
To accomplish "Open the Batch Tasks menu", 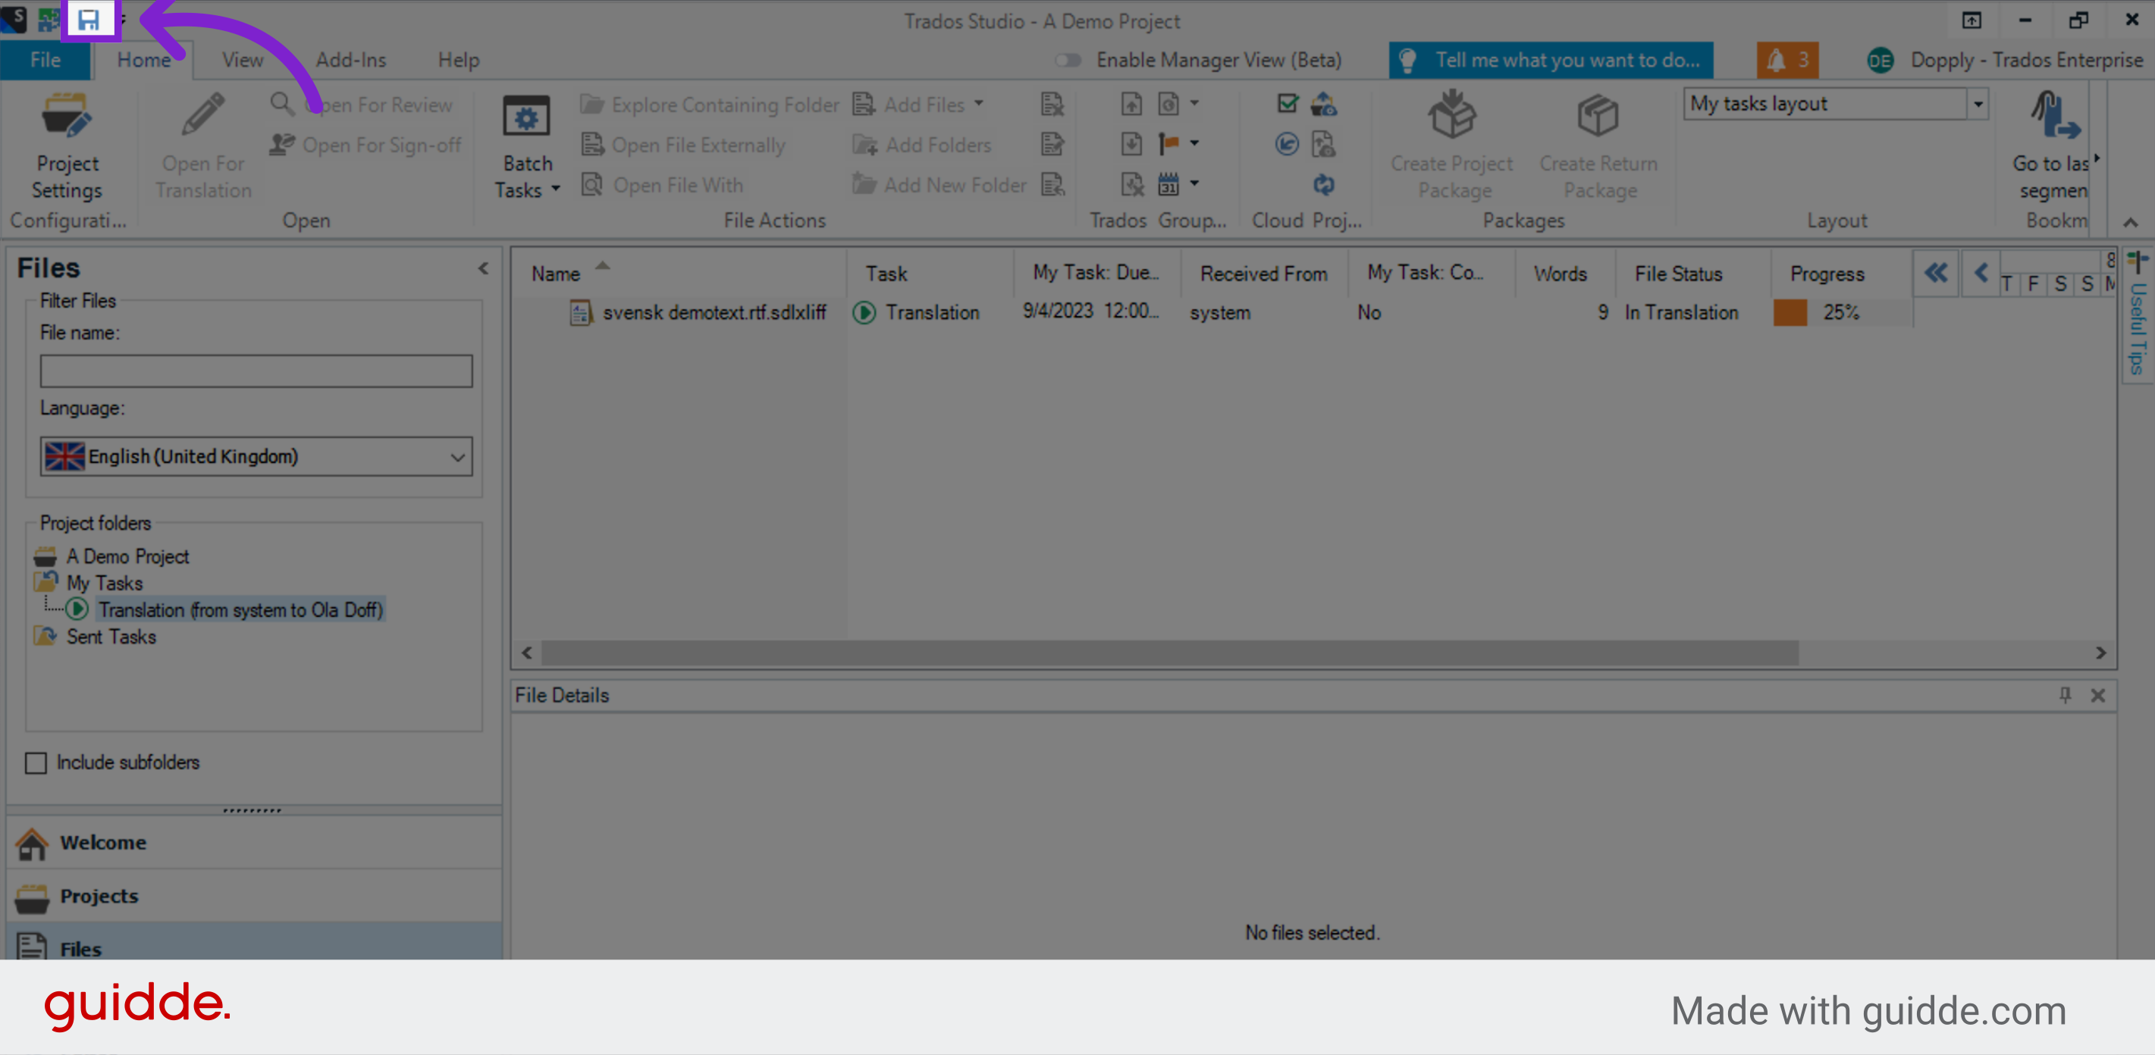I will [527, 147].
